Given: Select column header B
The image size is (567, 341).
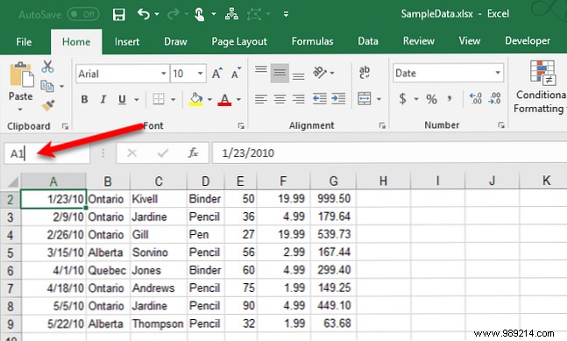Looking at the screenshot, I should [x=108, y=181].
